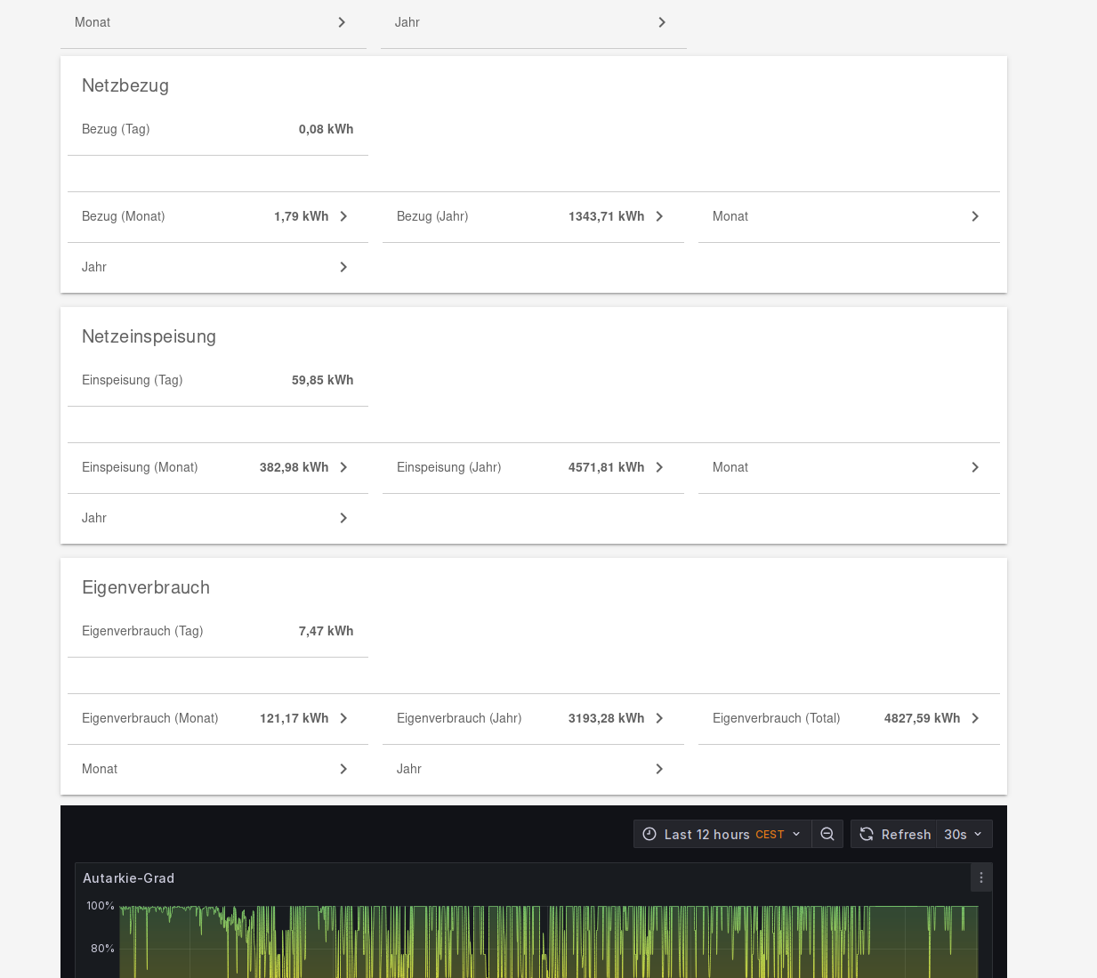Viewport: 1097px width, 978px height.
Task: Expand Eigenverbrauch (Total) chevron
Action: tap(975, 718)
